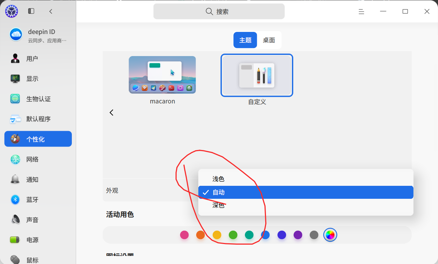
Task: Pick the indigo accent color
Action: point(282,235)
